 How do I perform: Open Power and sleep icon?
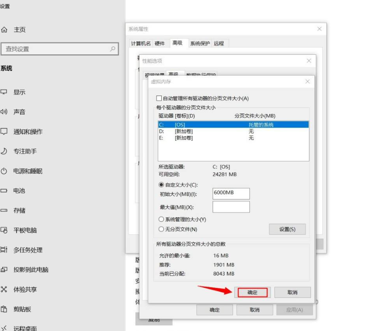[x=4, y=171]
